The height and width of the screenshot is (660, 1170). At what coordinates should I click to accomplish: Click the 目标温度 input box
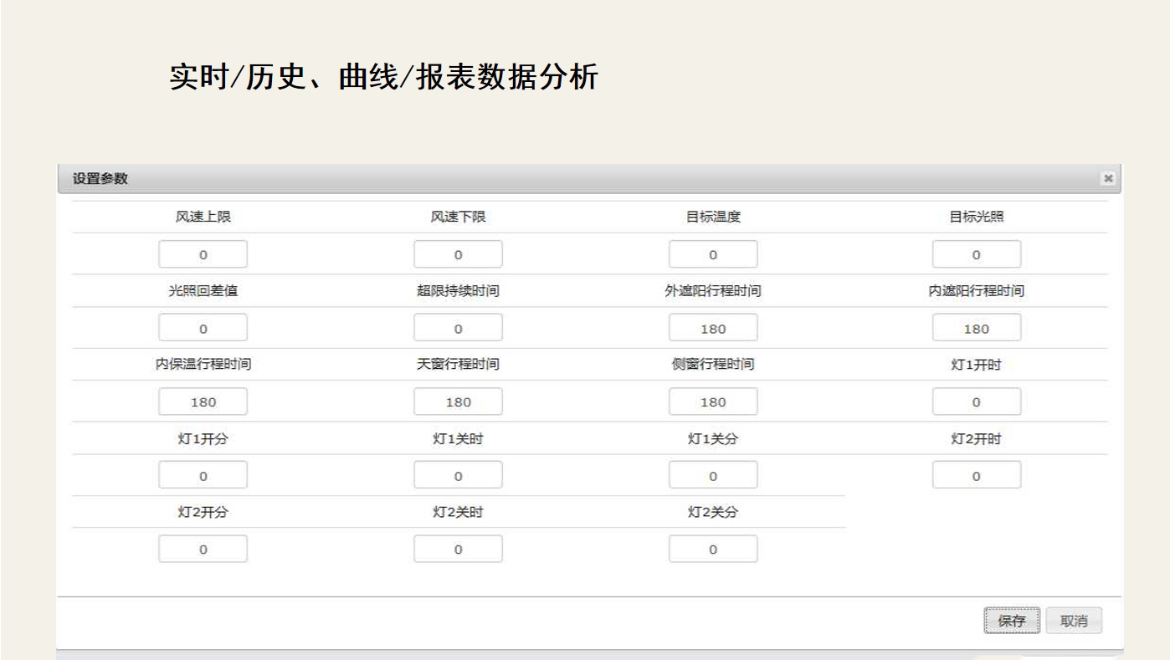click(713, 254)
